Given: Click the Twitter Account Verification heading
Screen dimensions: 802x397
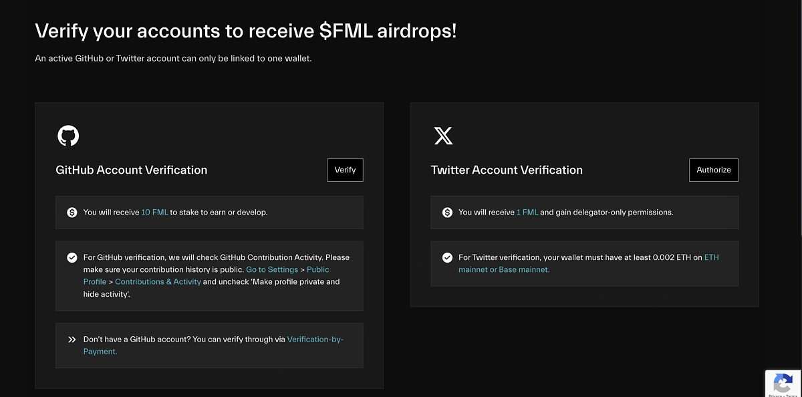Looking at the screenshot, I should [507, 170].
